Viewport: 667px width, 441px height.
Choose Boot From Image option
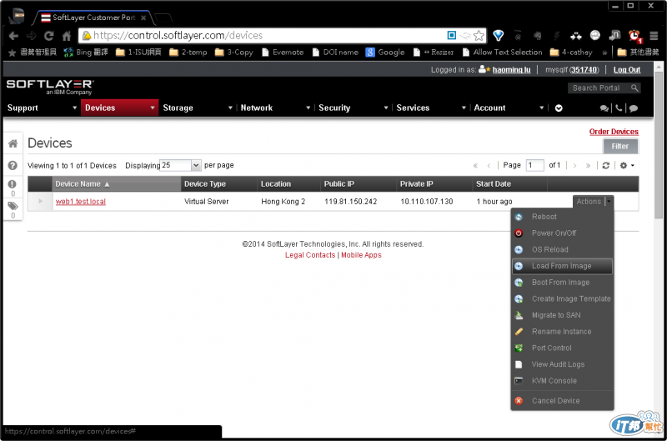(562, 283)
